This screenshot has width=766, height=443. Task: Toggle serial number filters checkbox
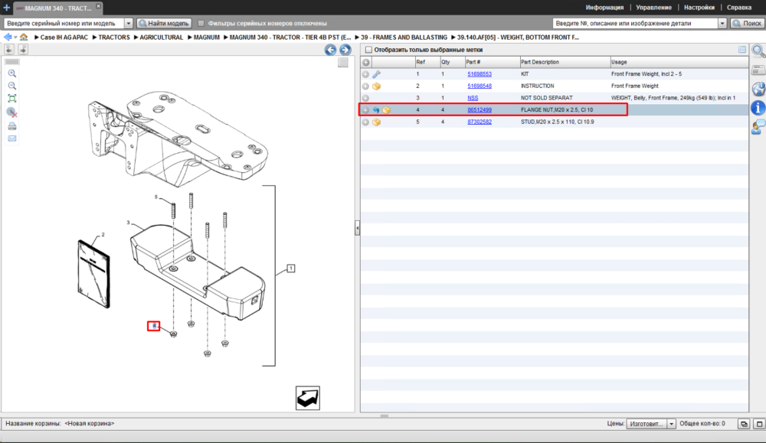click(201, 23)
